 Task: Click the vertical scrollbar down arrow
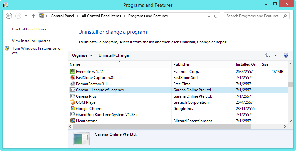point(290,122)
